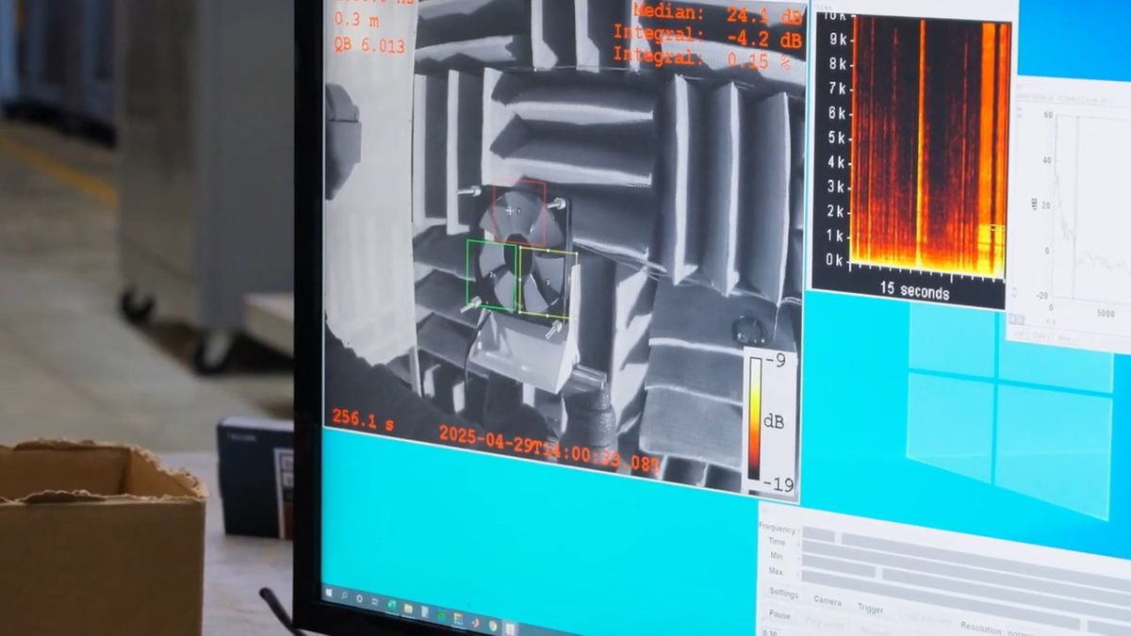Click the Pause button
1131x636 pixels.
[x=779, y=615]
